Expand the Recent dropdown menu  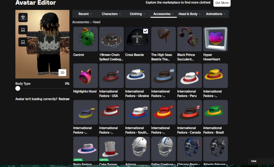[x=85, y=14]
